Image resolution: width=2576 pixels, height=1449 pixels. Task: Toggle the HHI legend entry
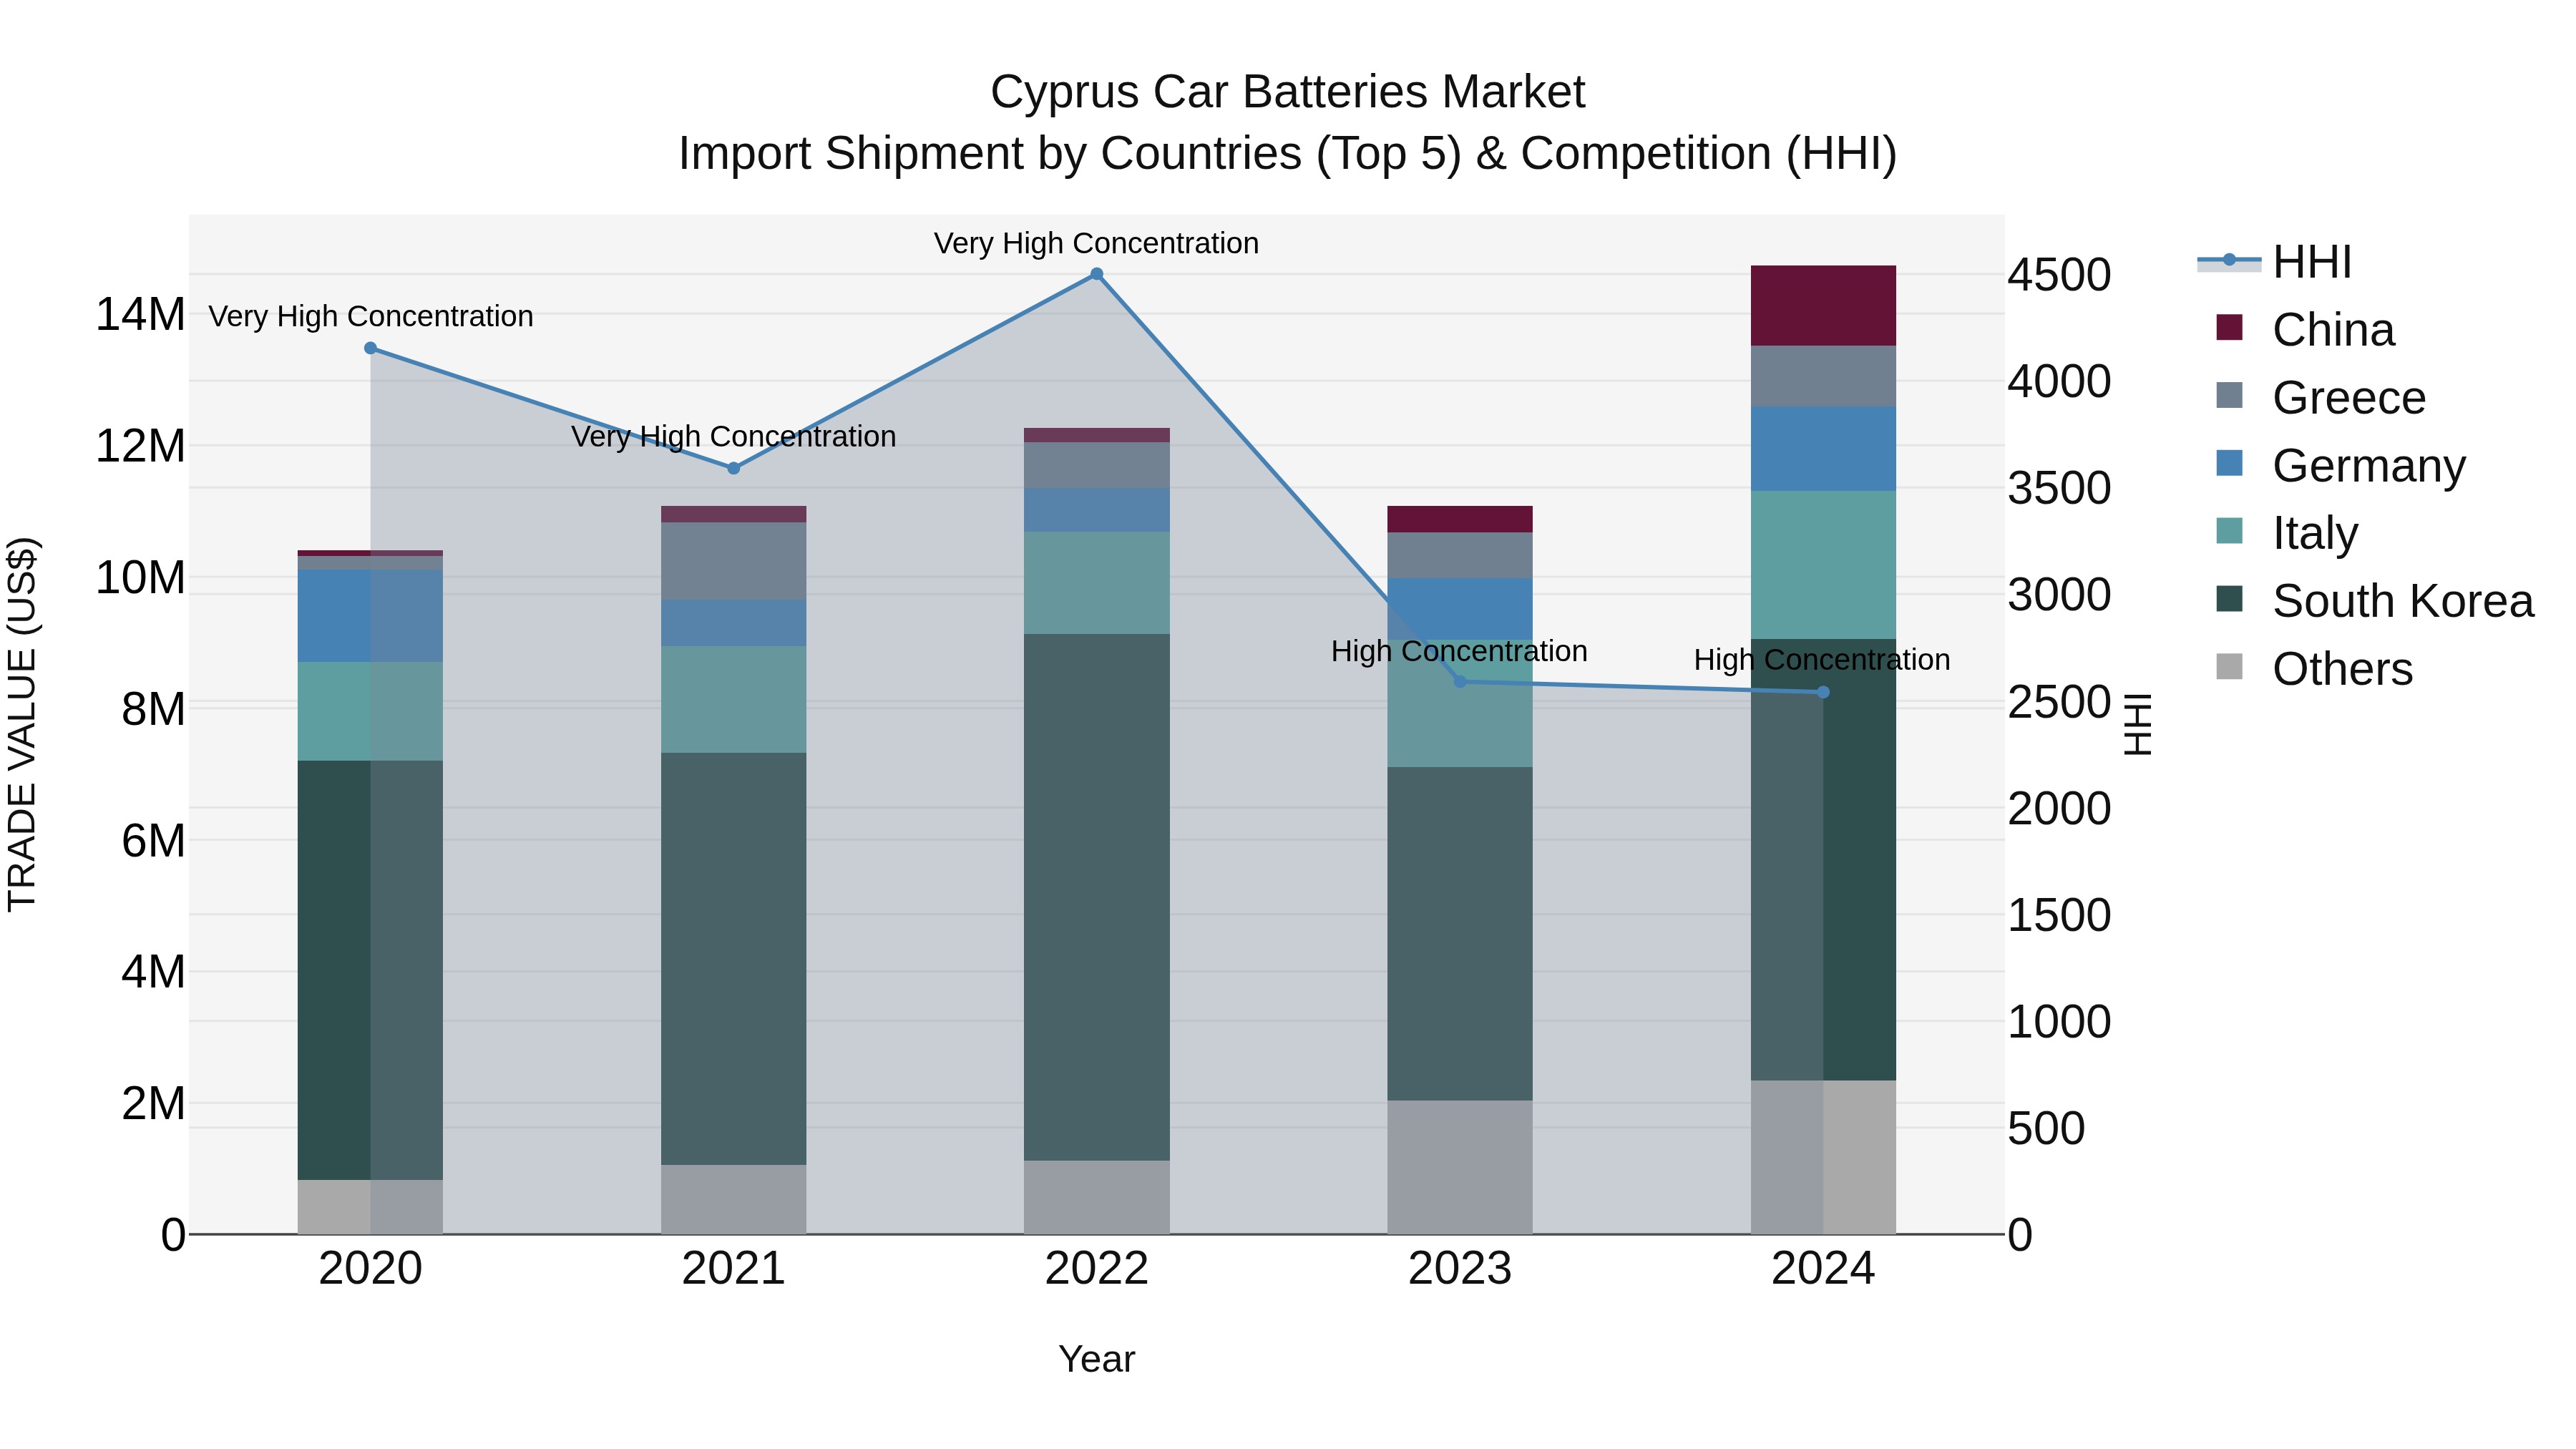click(x=2274, y=262)
